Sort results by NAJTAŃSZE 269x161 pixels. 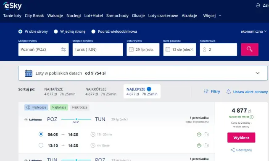tap(60, 91)
